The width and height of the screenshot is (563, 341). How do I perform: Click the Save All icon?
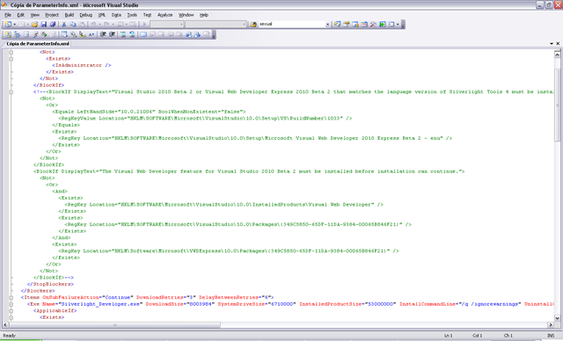[53, 24]
